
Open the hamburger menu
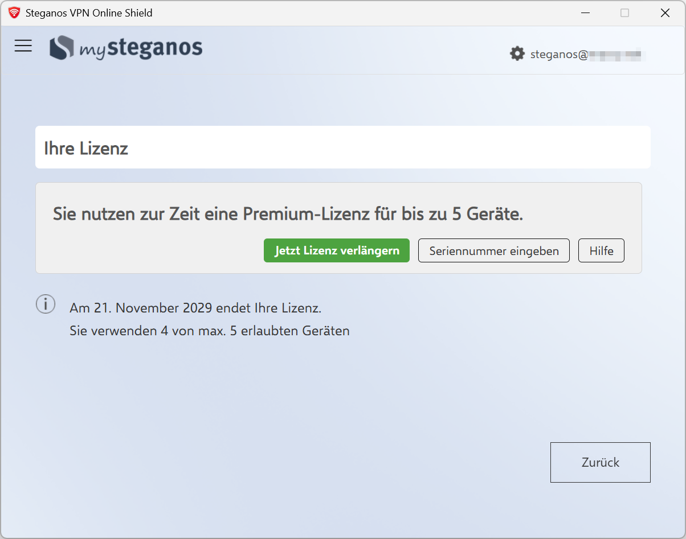point(23,46)
